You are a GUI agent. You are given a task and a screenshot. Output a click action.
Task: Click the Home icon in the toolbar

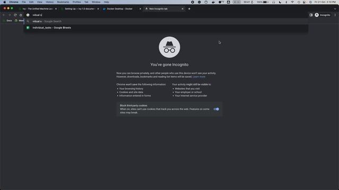tap(21, 15)
